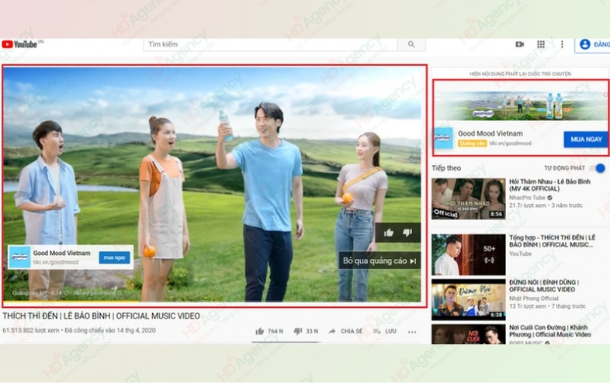Image resolution: width=610 pixels, height=383 pixels.
Task: Like the video with 764 N thumbs up
Action: (269, 331)
